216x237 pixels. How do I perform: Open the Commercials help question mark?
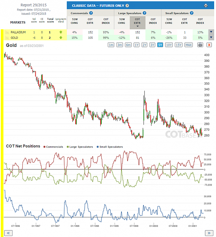pos(91,13)
